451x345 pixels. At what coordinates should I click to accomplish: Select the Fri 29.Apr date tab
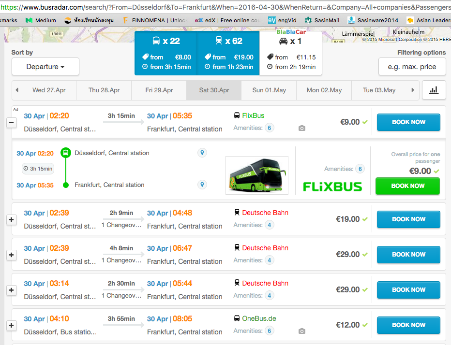(159, 90)
